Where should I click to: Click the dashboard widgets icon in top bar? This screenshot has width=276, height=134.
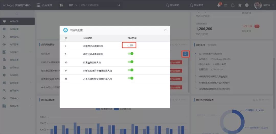click(61, 5)
